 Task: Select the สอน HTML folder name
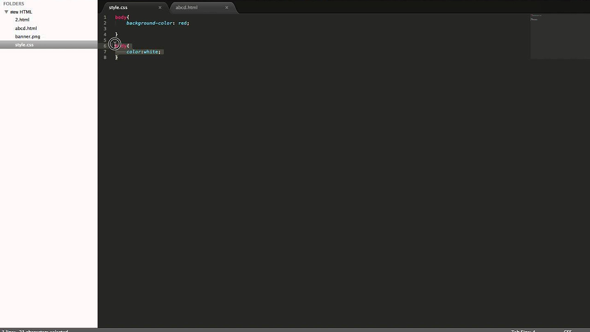point(21,12)
